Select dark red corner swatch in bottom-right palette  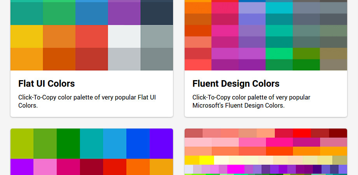click(x=338, y=133)
